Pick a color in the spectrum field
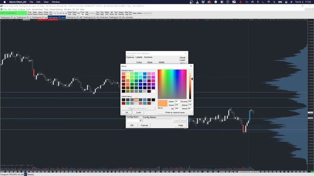The height and width of the screenshot is (176, 314). pos(172,84)
